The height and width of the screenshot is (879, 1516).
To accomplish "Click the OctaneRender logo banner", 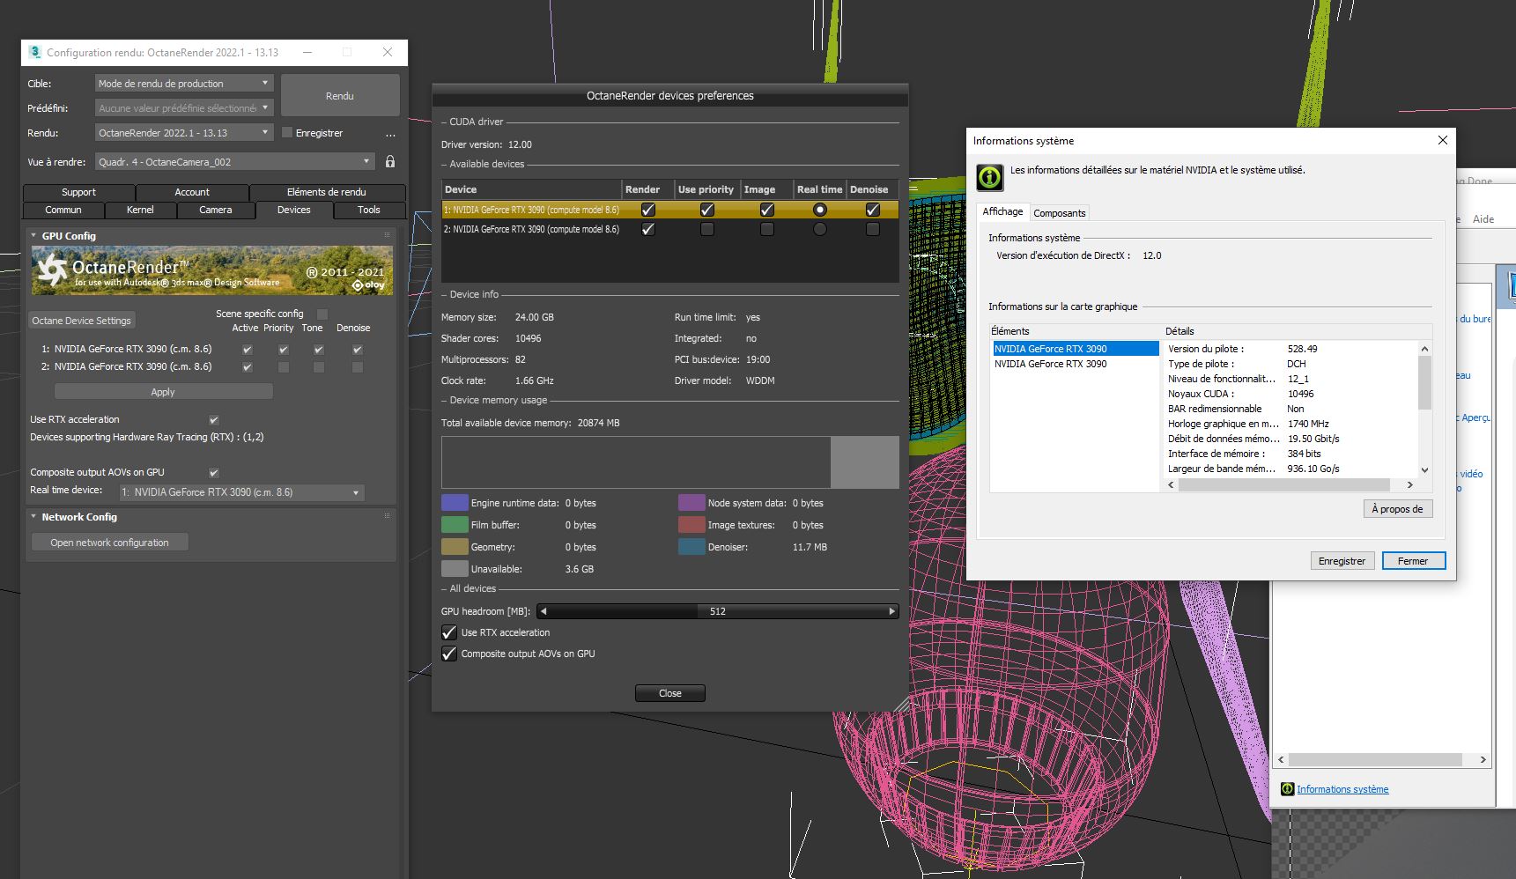I will pos(212,270).
